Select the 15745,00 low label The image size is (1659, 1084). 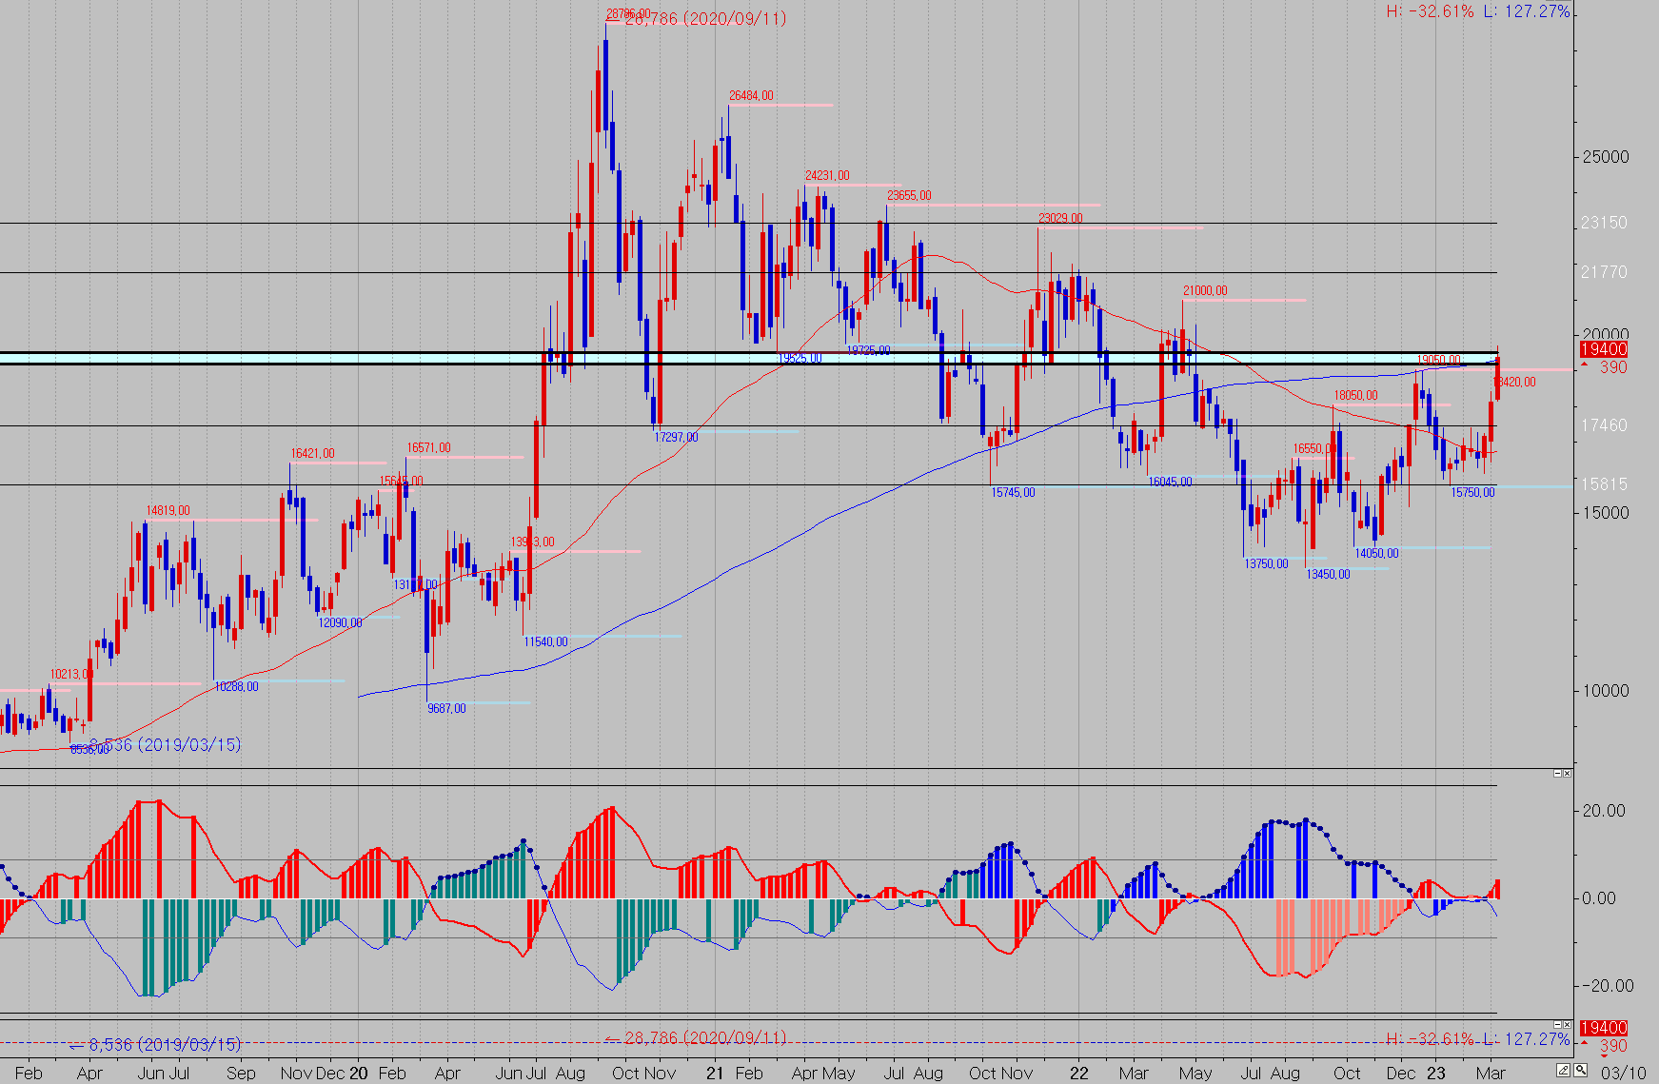(x=1013, y=493)
